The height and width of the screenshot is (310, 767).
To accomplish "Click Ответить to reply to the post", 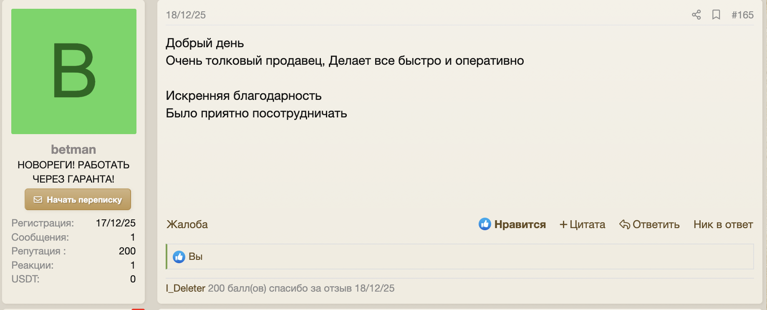I will click(656, 224).
